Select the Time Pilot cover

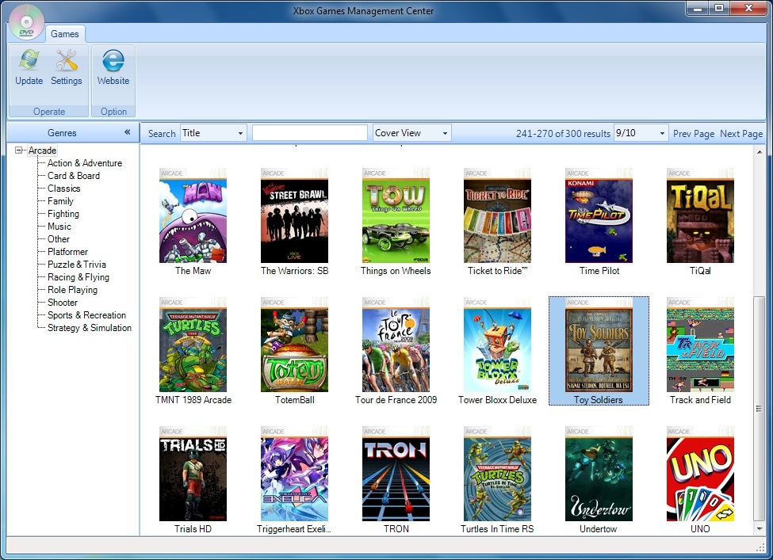pyautogui.click(x=599, y=215)
